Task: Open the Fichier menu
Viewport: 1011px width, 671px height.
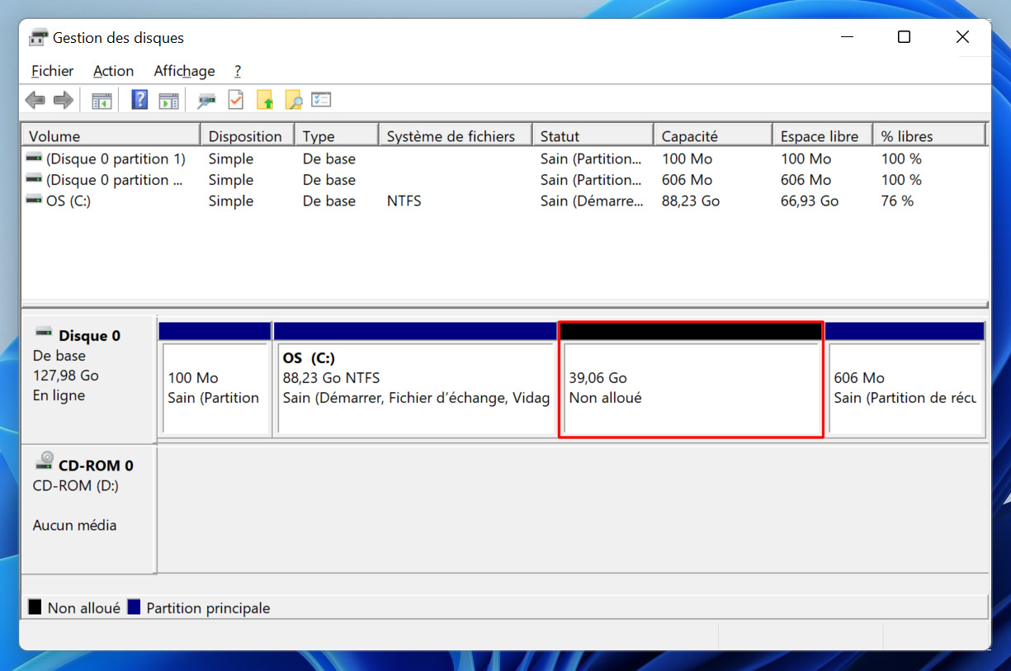Action: tap(52, 71)
